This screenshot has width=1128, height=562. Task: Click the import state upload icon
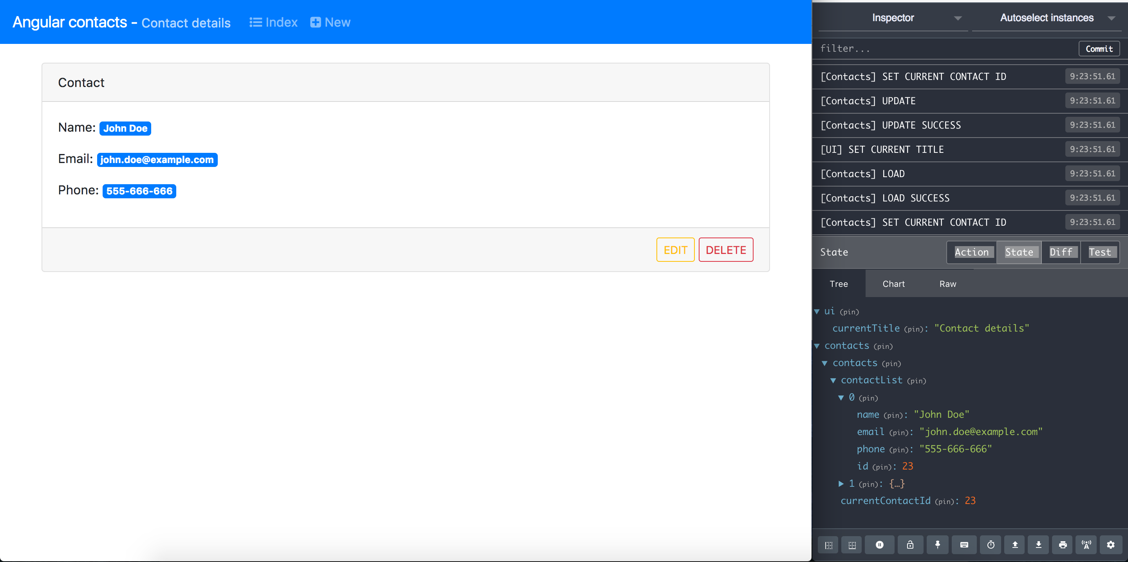[x=1014, y=544]
